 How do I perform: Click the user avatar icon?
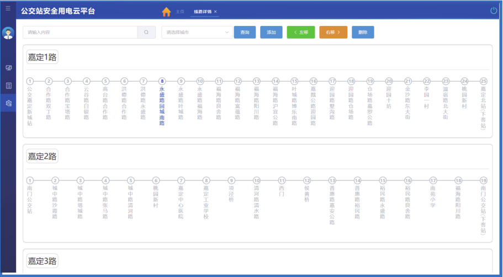tap(8, 33)
